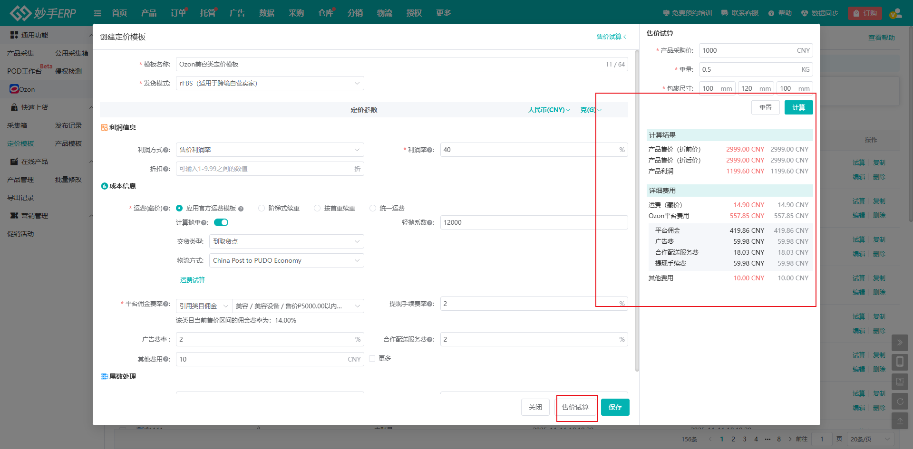This screenshot has height=449, width=913.
Task: Open the 订单 top menu
Action: pos(178,13)
